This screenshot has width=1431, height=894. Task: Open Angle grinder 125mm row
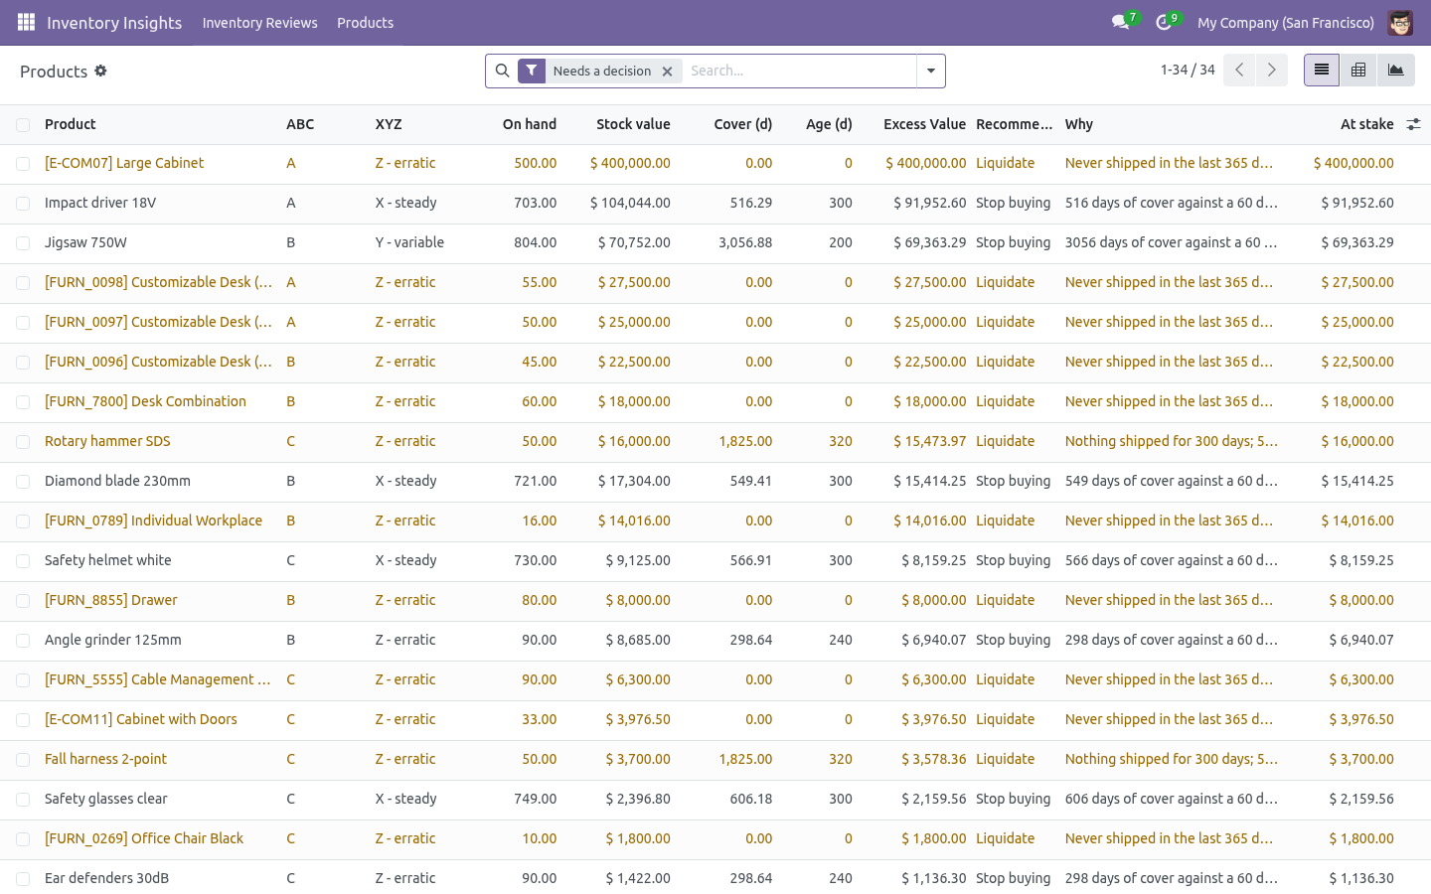113,640
